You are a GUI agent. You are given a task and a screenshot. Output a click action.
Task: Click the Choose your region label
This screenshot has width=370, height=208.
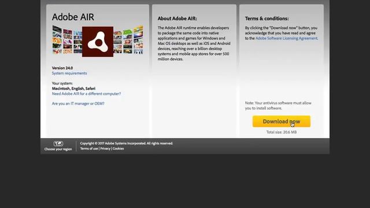(58, 149)
